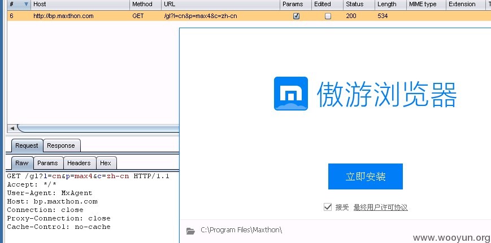Uncheck the 接受 license agreement checkbox

pyautogui.click(x=328, y=207)
